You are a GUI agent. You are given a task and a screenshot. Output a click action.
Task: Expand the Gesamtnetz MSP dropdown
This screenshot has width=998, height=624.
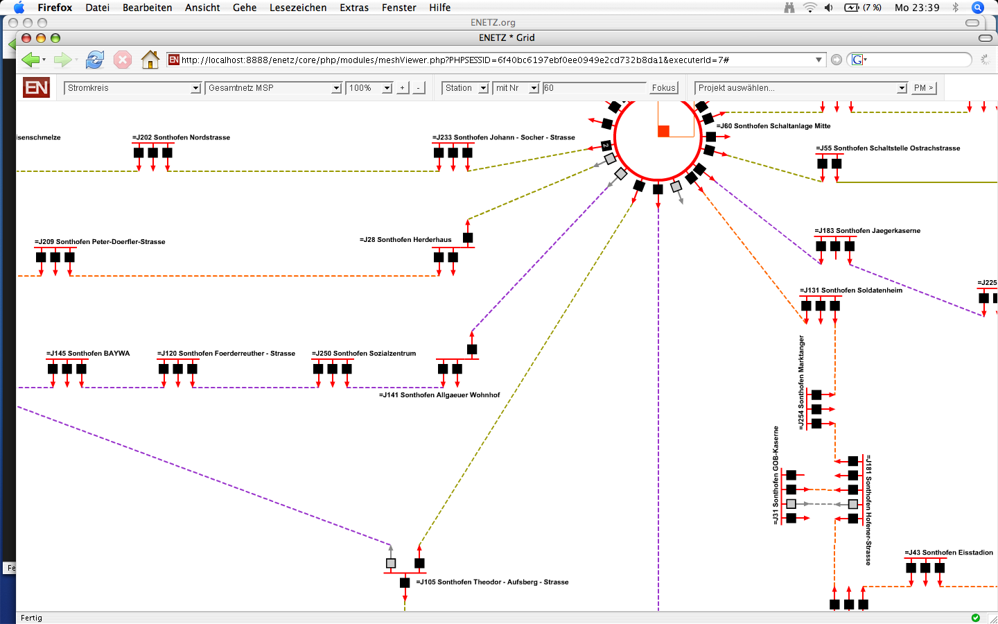(274, 88)
